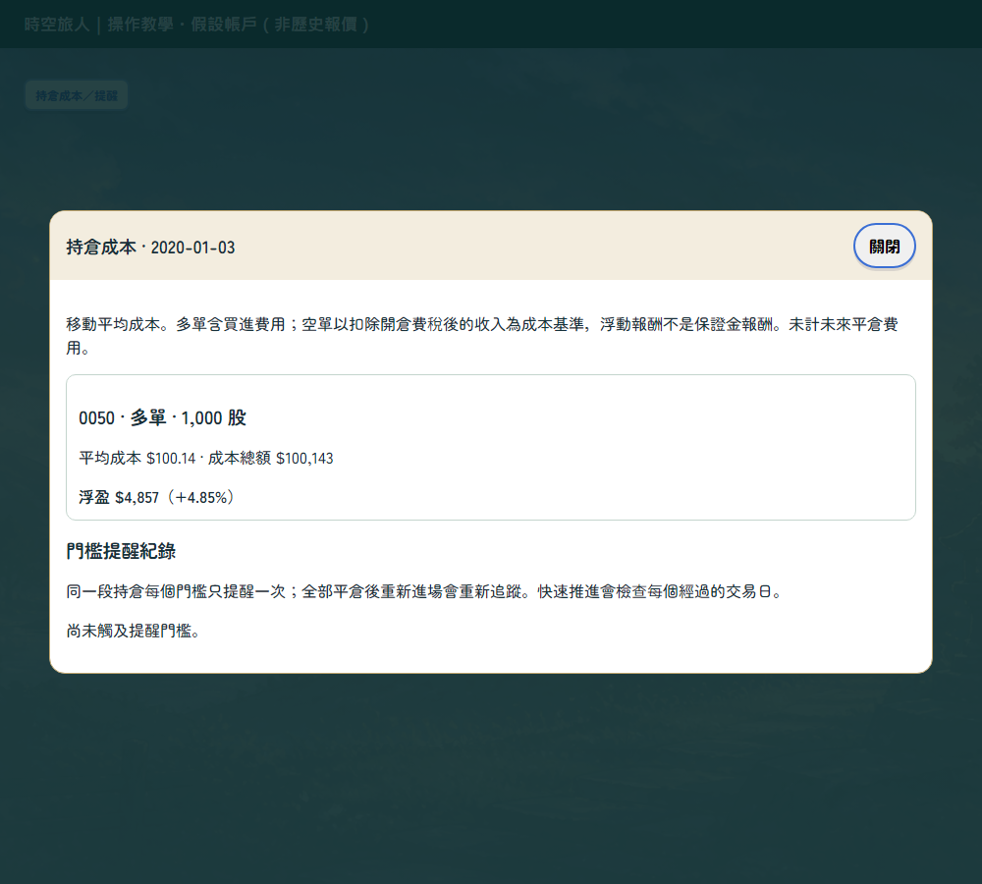Click the 同一段持倉每個門檻只提醒一次 note
Image resolution: width=982 pixels, height=884 pixels.
click(424, 591)
